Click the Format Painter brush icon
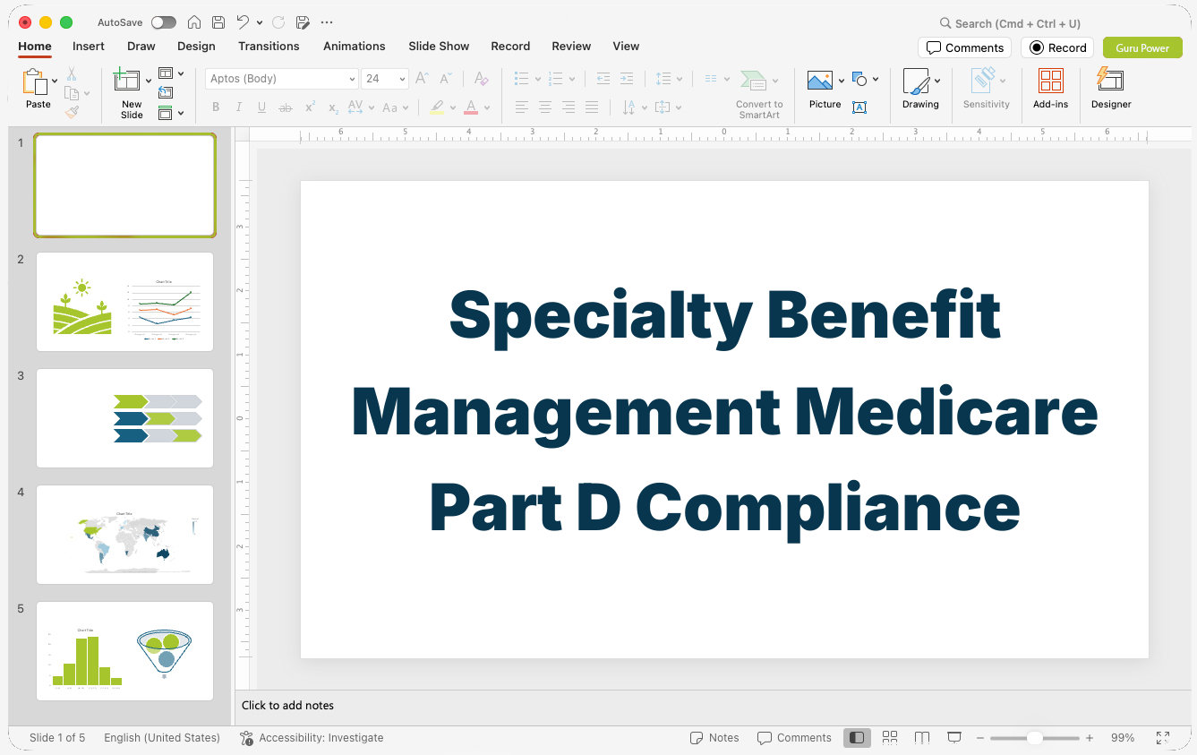The height and width of the screenshot is (755, 1197). coord(72,112)
